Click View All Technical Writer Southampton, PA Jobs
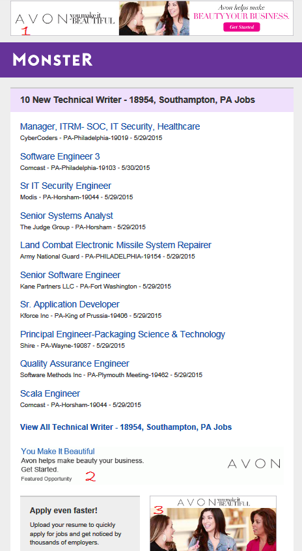The width and height of the screenshot is (302, 551). coord(126,427)
